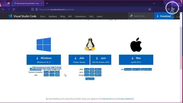Open the Blog menu item

63,16
